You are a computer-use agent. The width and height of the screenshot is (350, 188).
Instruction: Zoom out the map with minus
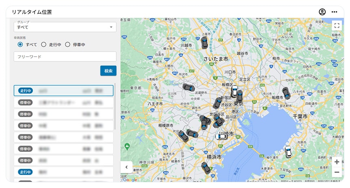pos(337,172)
